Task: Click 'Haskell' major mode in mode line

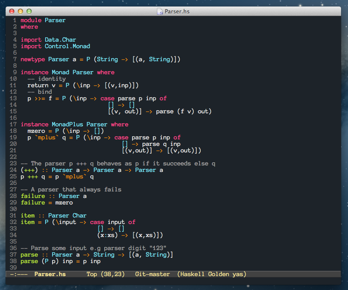Action: click(192, 274)
